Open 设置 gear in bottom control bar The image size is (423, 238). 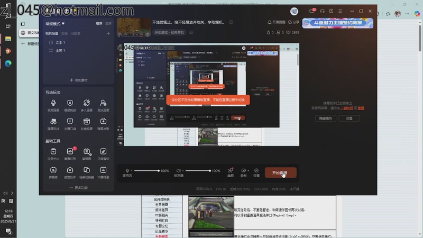[x=256, y=172]
